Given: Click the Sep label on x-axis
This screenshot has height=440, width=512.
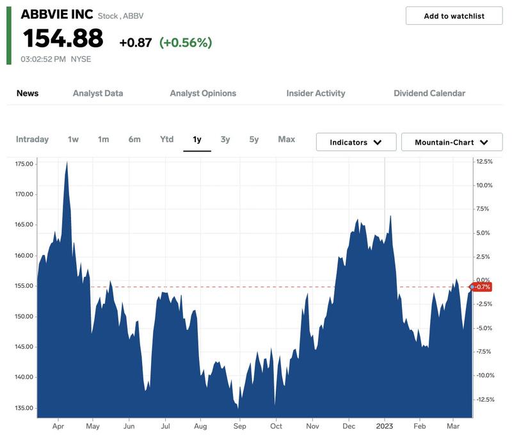Looking at the screenshot, I should [x=239, y=427].
